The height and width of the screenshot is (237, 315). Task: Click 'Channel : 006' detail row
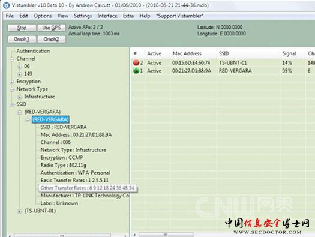tap(56, 142)
